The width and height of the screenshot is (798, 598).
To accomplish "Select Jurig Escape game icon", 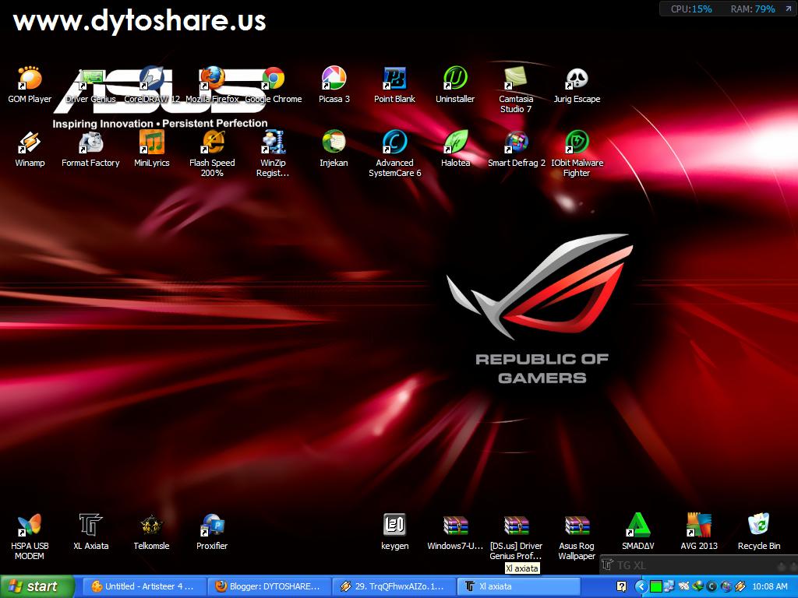I will pos(577,84).
